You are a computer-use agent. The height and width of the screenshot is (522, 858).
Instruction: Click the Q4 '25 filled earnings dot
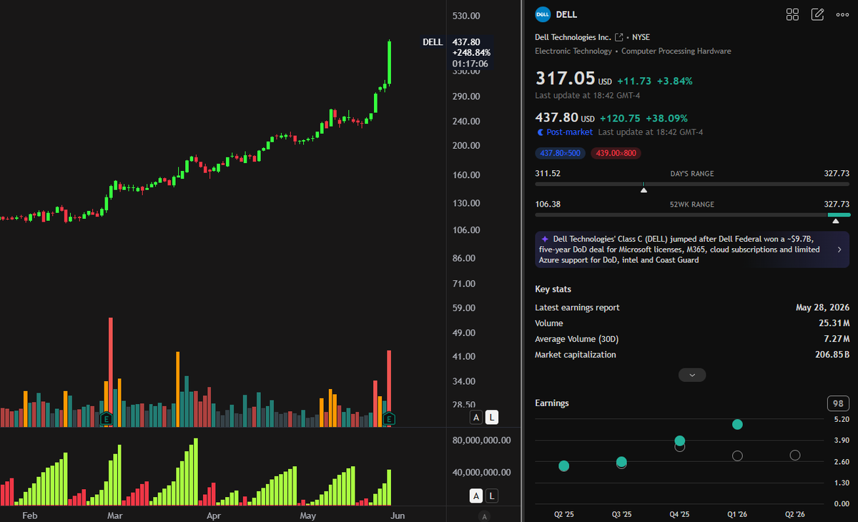point(680,441)
